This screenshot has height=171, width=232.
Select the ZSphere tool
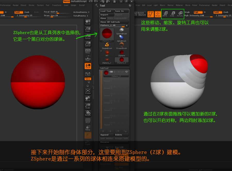pyautogui.click(x=121, y=53)
